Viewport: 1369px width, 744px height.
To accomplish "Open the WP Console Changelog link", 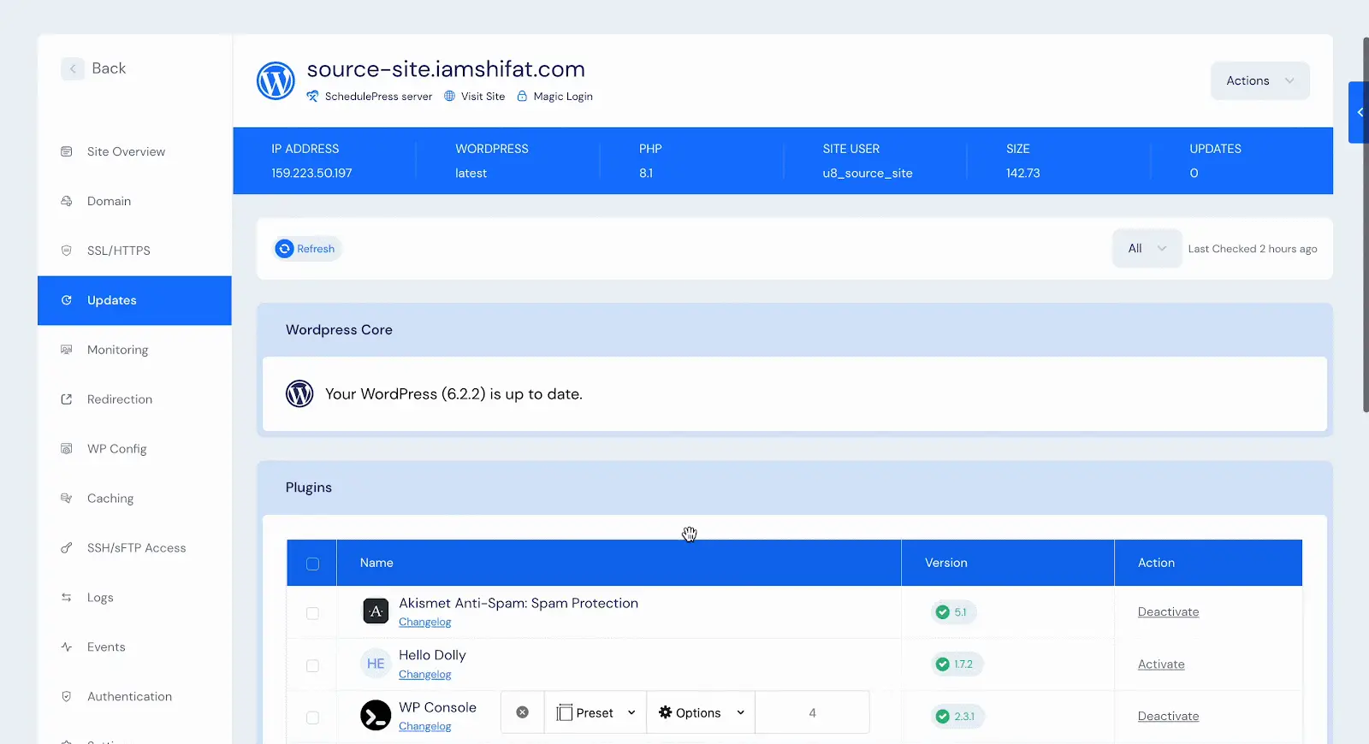I will (x=424, y=727).
